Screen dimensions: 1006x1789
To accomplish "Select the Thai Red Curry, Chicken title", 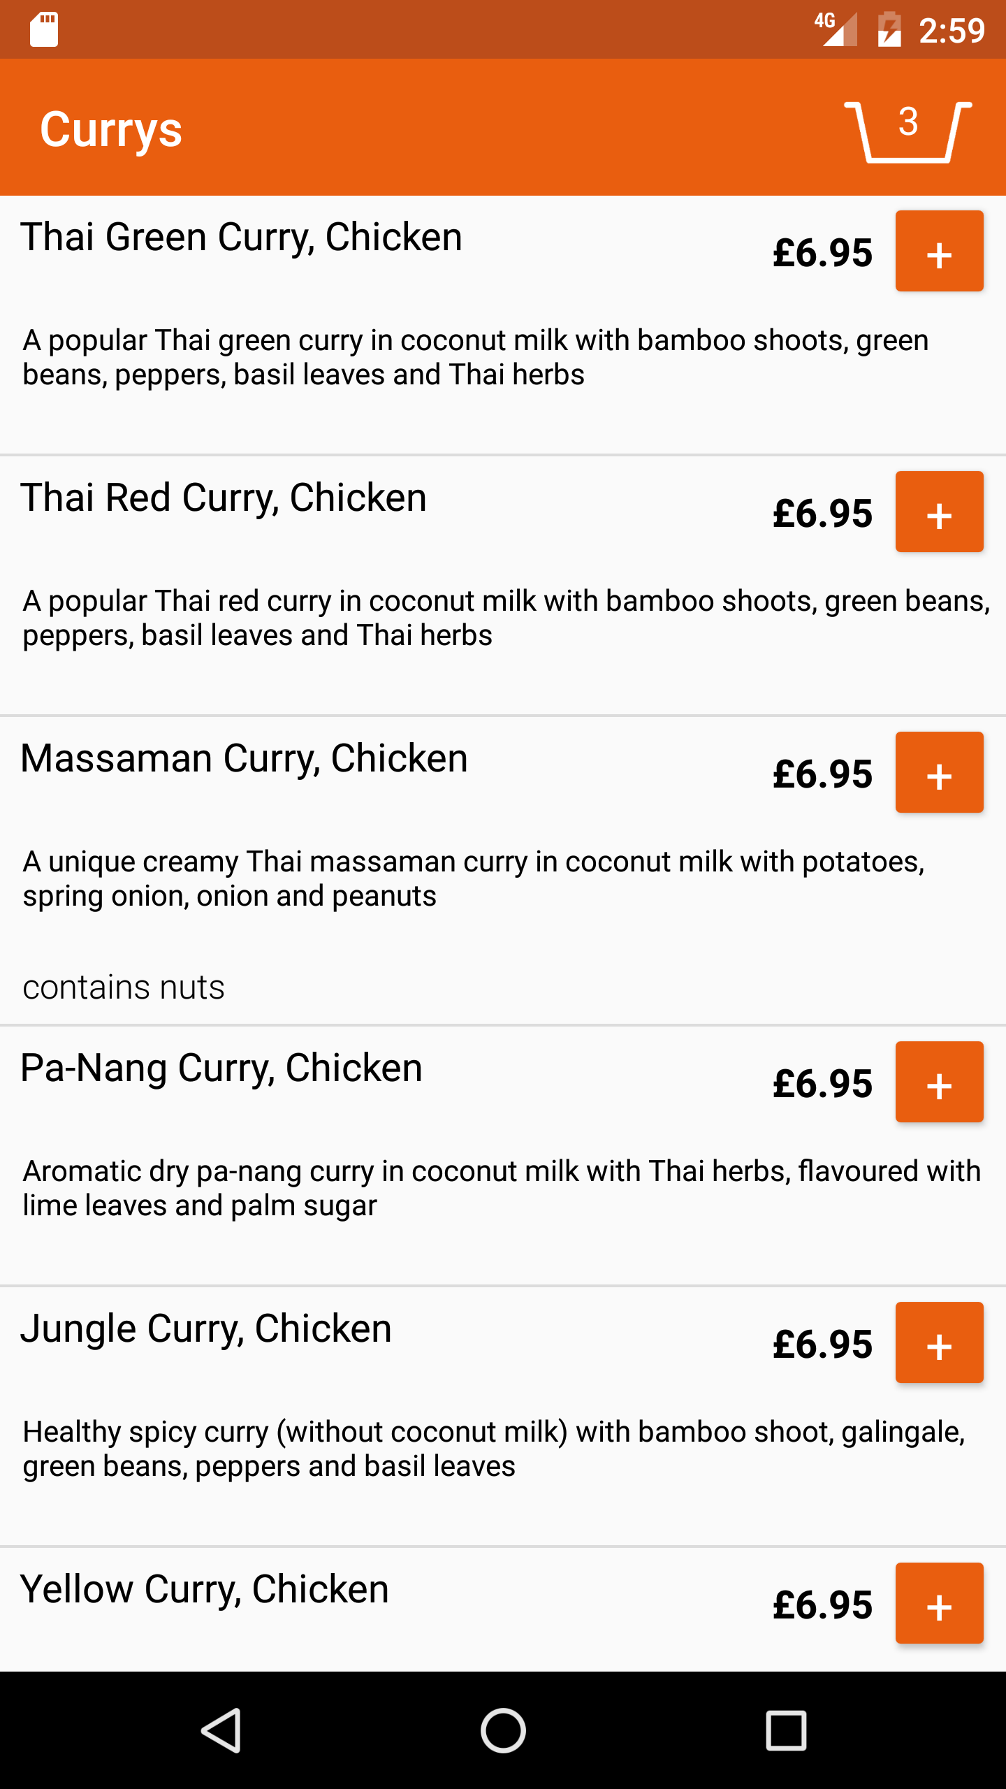I will click(224, 498).
